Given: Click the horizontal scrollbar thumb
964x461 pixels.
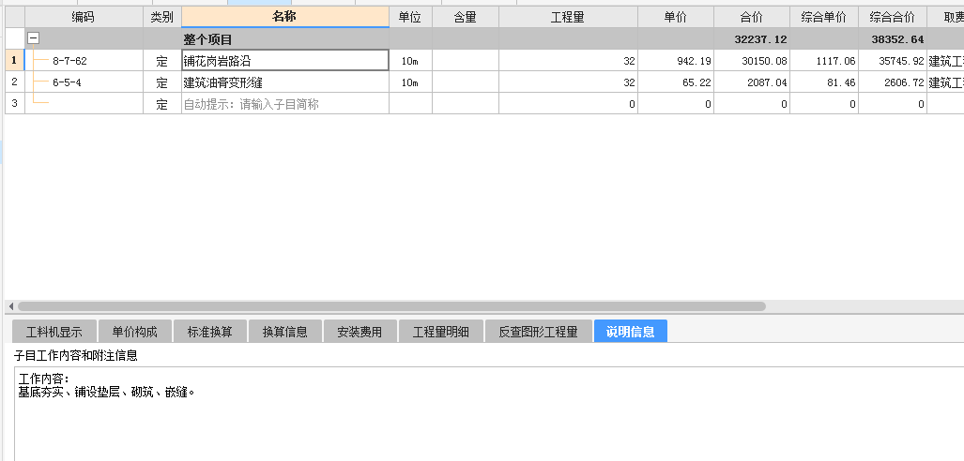Looking at the screenshot, I should [x=391, y=305].
